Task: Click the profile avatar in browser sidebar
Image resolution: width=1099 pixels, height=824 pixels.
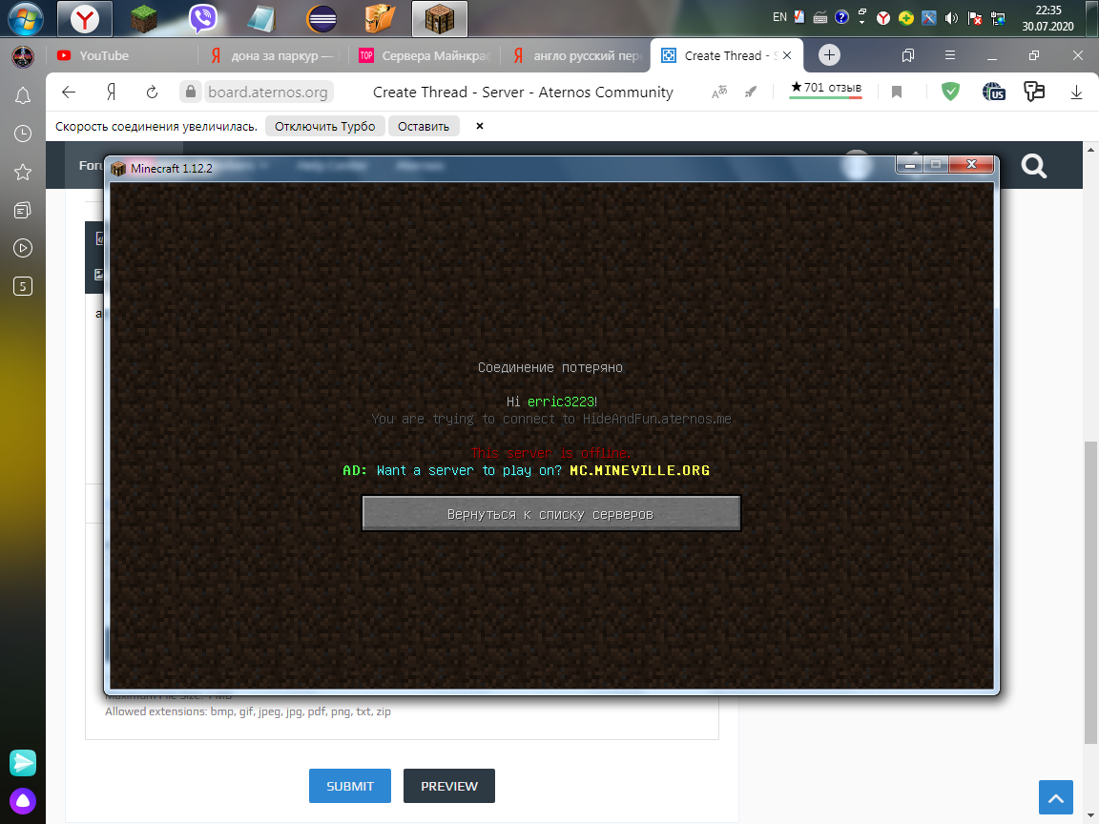Action: coord(23,56)
